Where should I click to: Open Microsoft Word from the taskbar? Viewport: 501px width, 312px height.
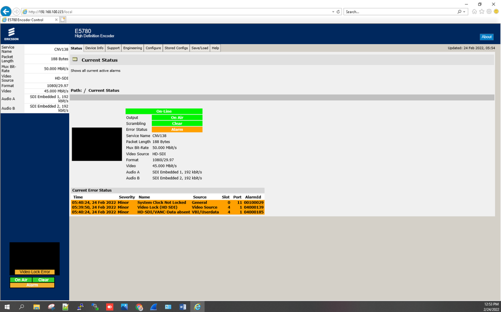pos(182,306)
